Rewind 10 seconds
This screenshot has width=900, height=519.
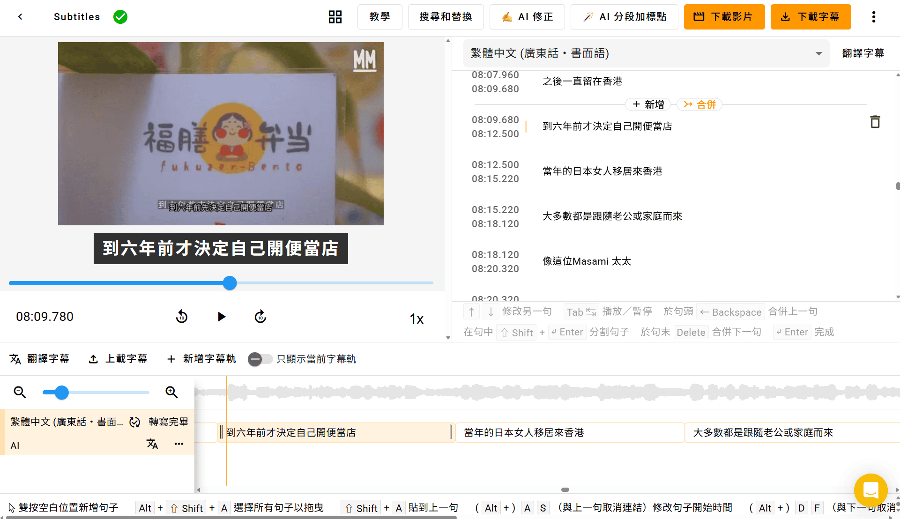pos(182,317)
